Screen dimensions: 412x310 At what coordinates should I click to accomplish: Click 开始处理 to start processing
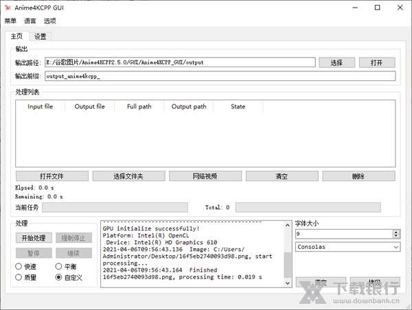(32, 238)
